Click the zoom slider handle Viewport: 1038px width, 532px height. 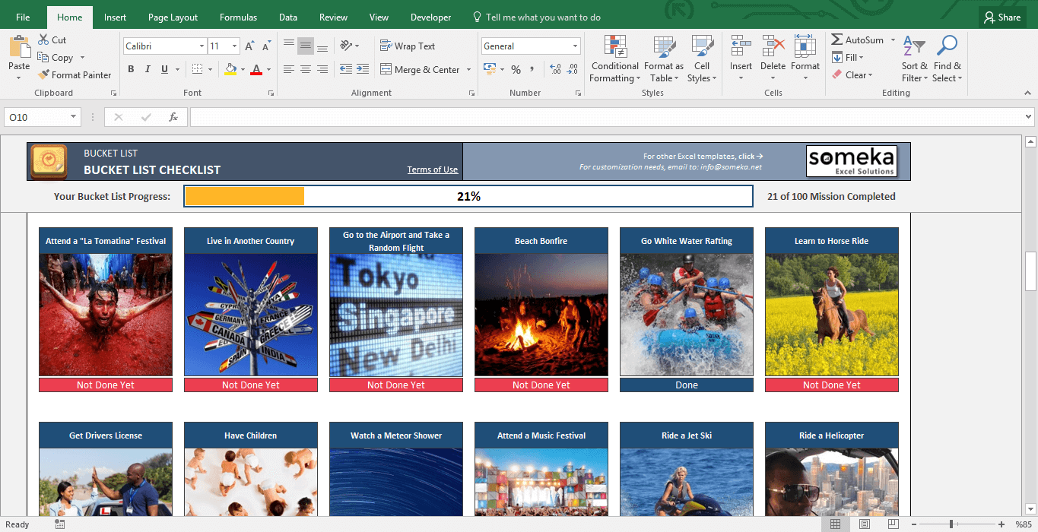point(951,524)
